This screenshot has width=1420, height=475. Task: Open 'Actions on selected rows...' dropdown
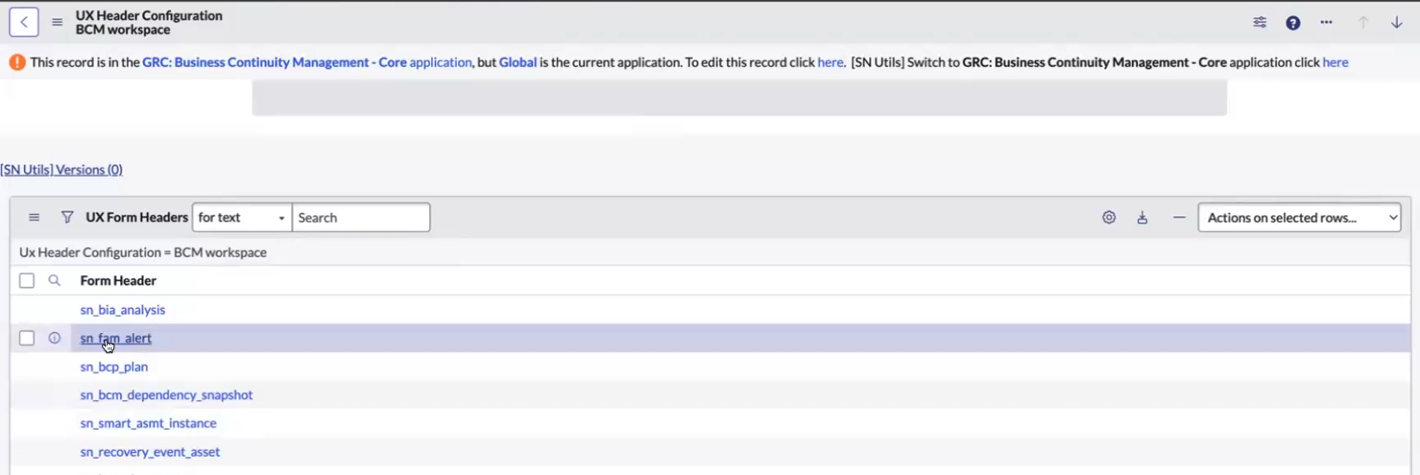[1299, 218]
